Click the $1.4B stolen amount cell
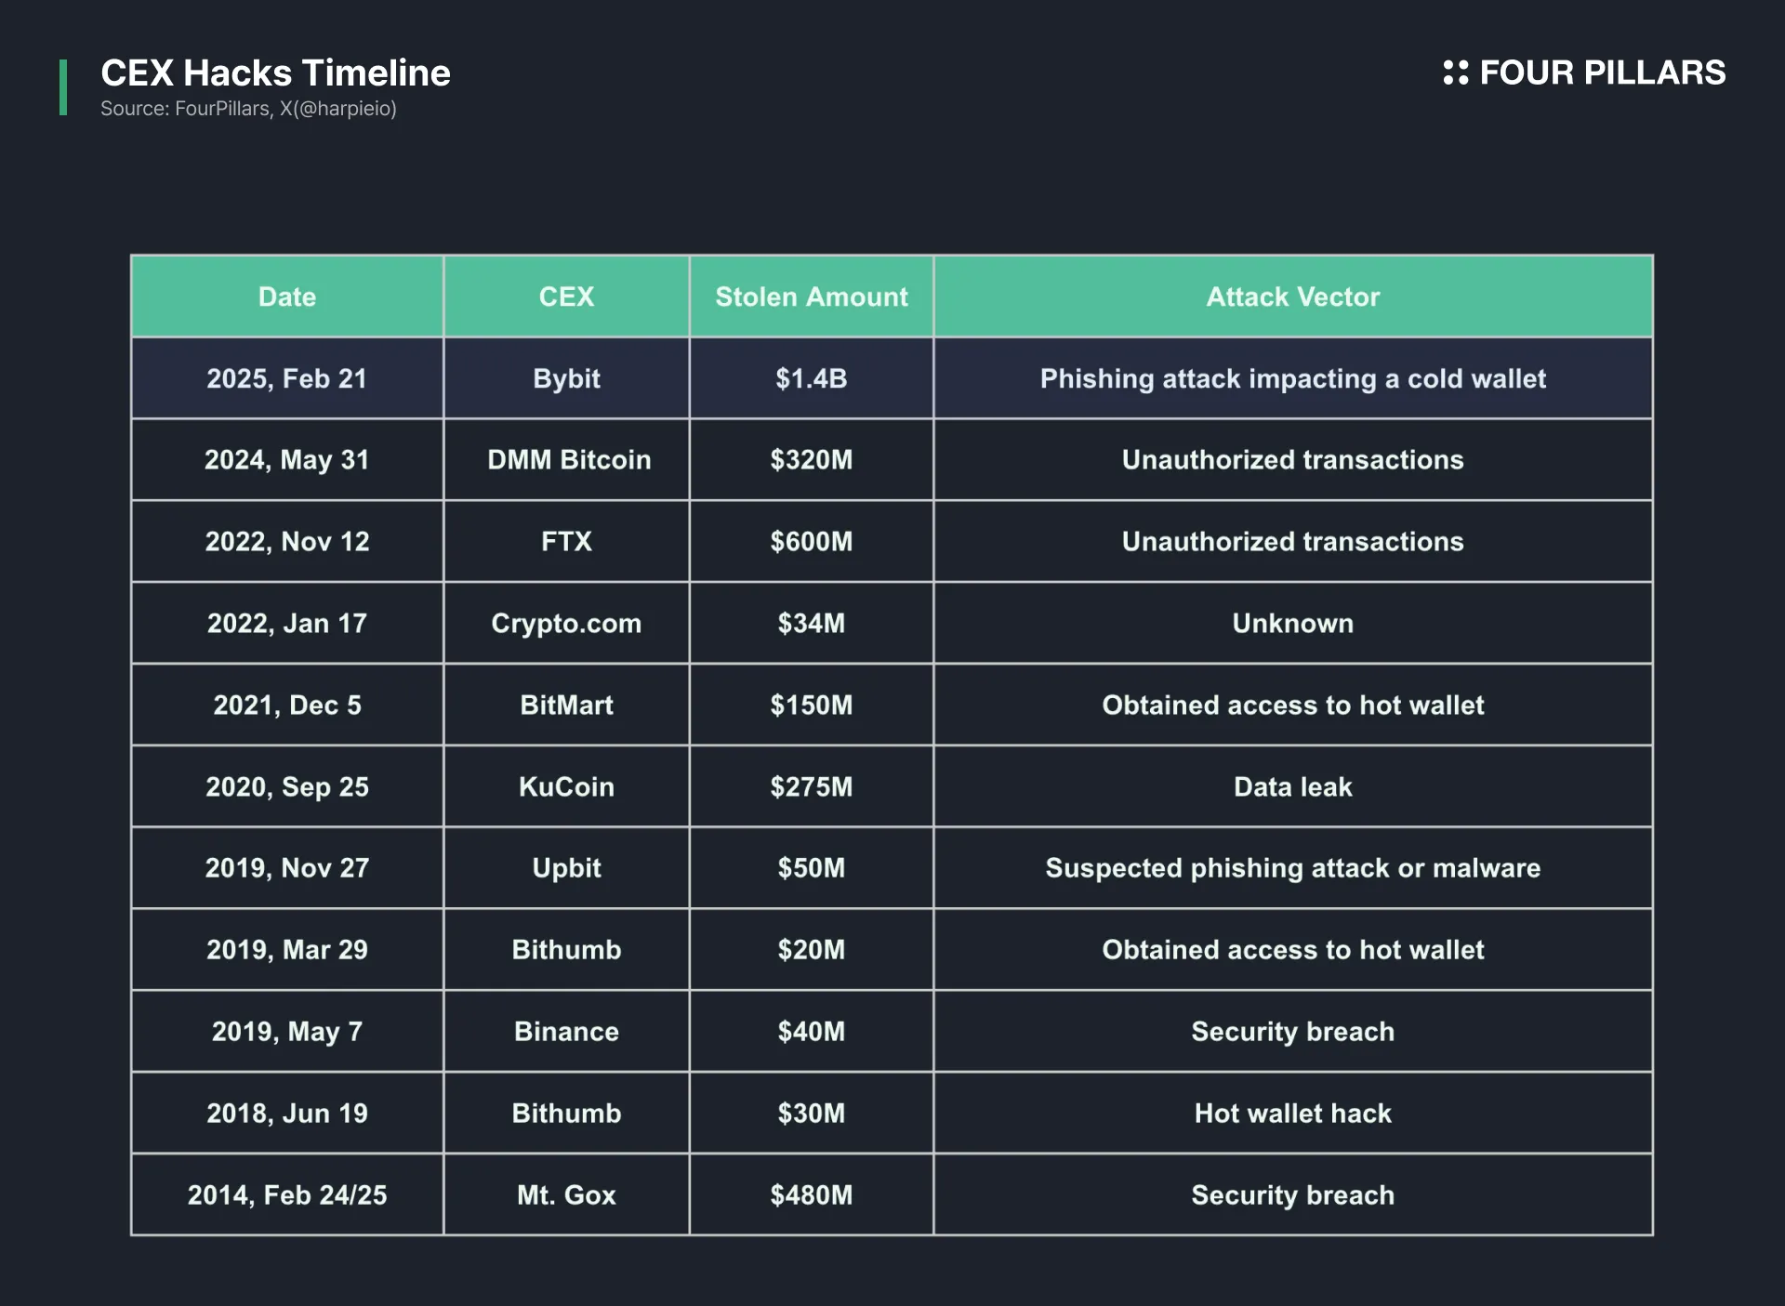The width and height of the screenshot is (1785, 1306). tap(812, 378)
